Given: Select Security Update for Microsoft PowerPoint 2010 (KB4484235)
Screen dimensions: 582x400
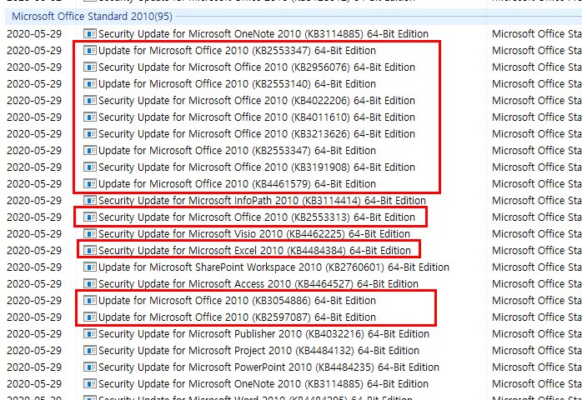Looking at the screenshot, I should [268, 367].
